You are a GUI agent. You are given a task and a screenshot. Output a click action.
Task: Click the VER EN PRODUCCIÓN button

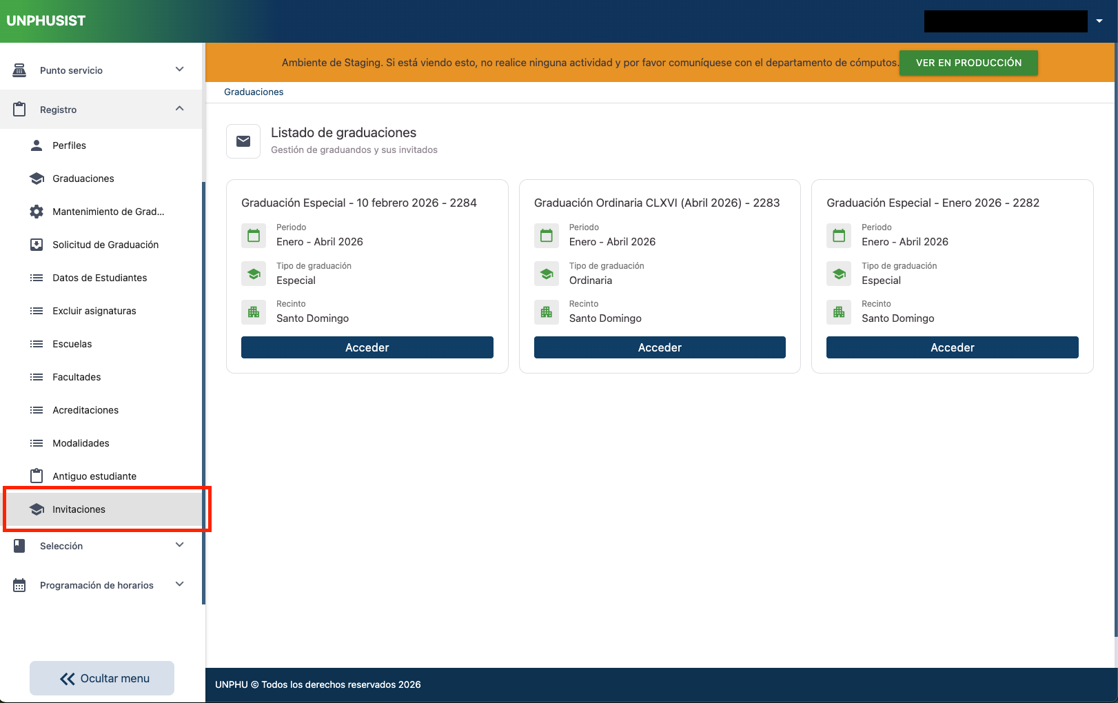[x=968, y=63]
